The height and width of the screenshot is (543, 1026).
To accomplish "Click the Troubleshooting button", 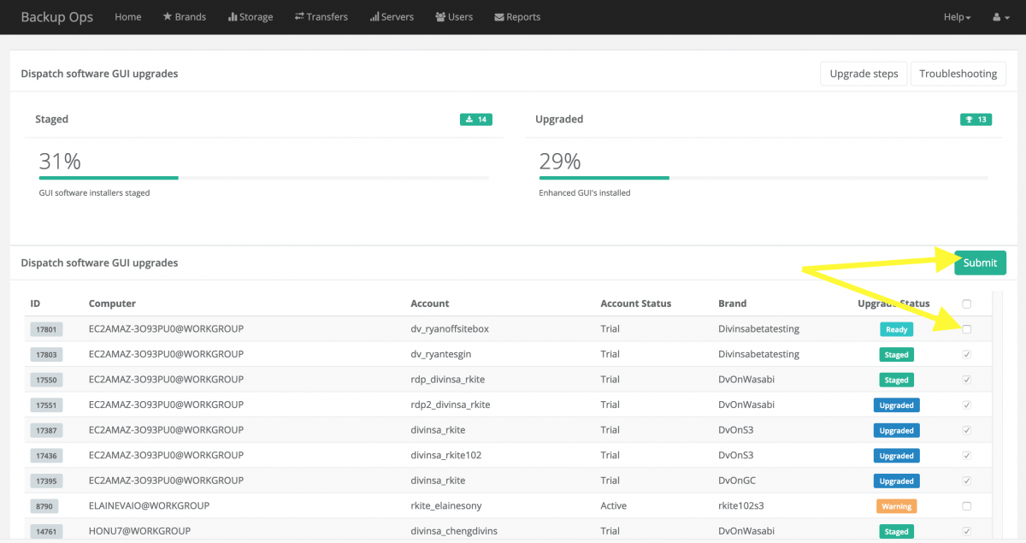I will pos(958,74).
